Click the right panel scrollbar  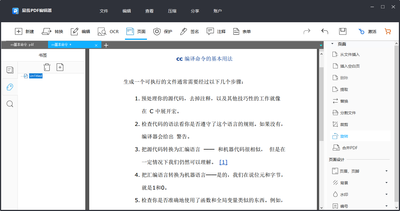[x=396, y=124]
